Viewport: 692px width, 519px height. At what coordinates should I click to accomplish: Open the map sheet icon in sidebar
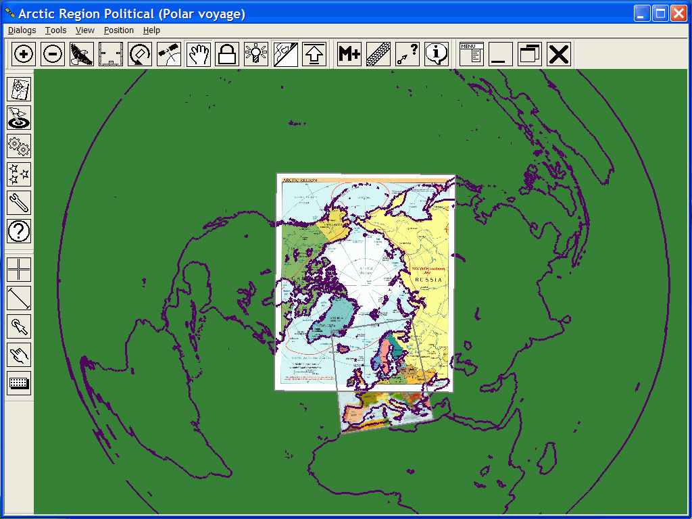19,89
